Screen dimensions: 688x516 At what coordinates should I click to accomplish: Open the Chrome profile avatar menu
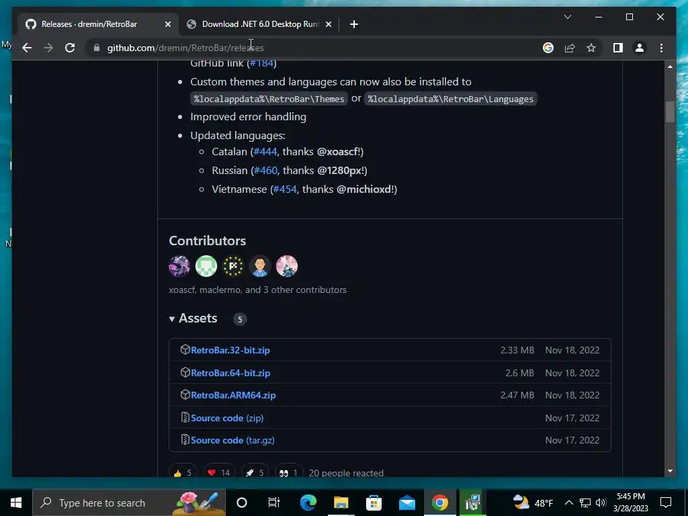(640, 48)
